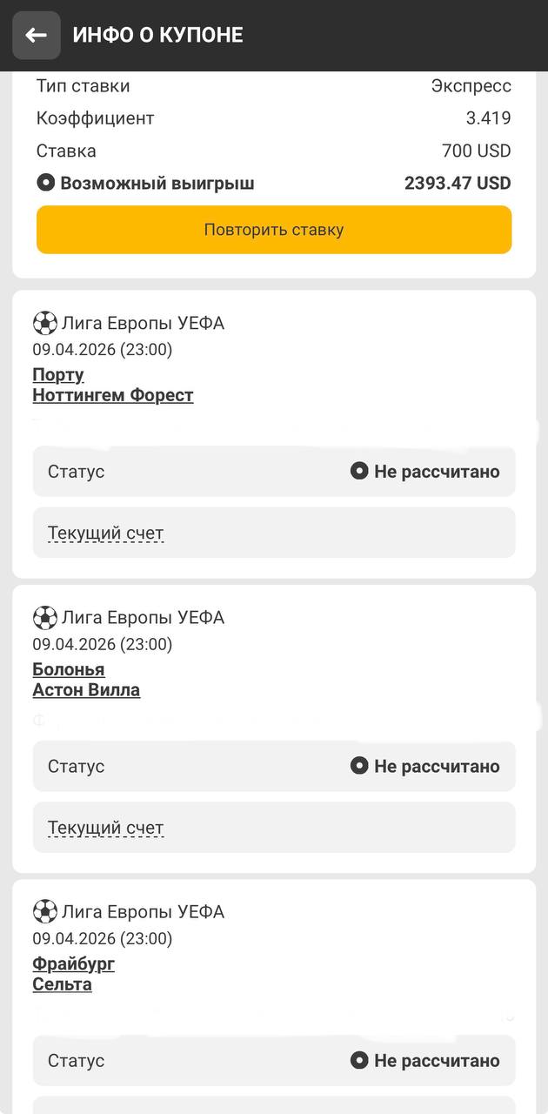Click the soccer ball icon beside Bologna match
The image size is (548, 1114).
coord(44,618)
